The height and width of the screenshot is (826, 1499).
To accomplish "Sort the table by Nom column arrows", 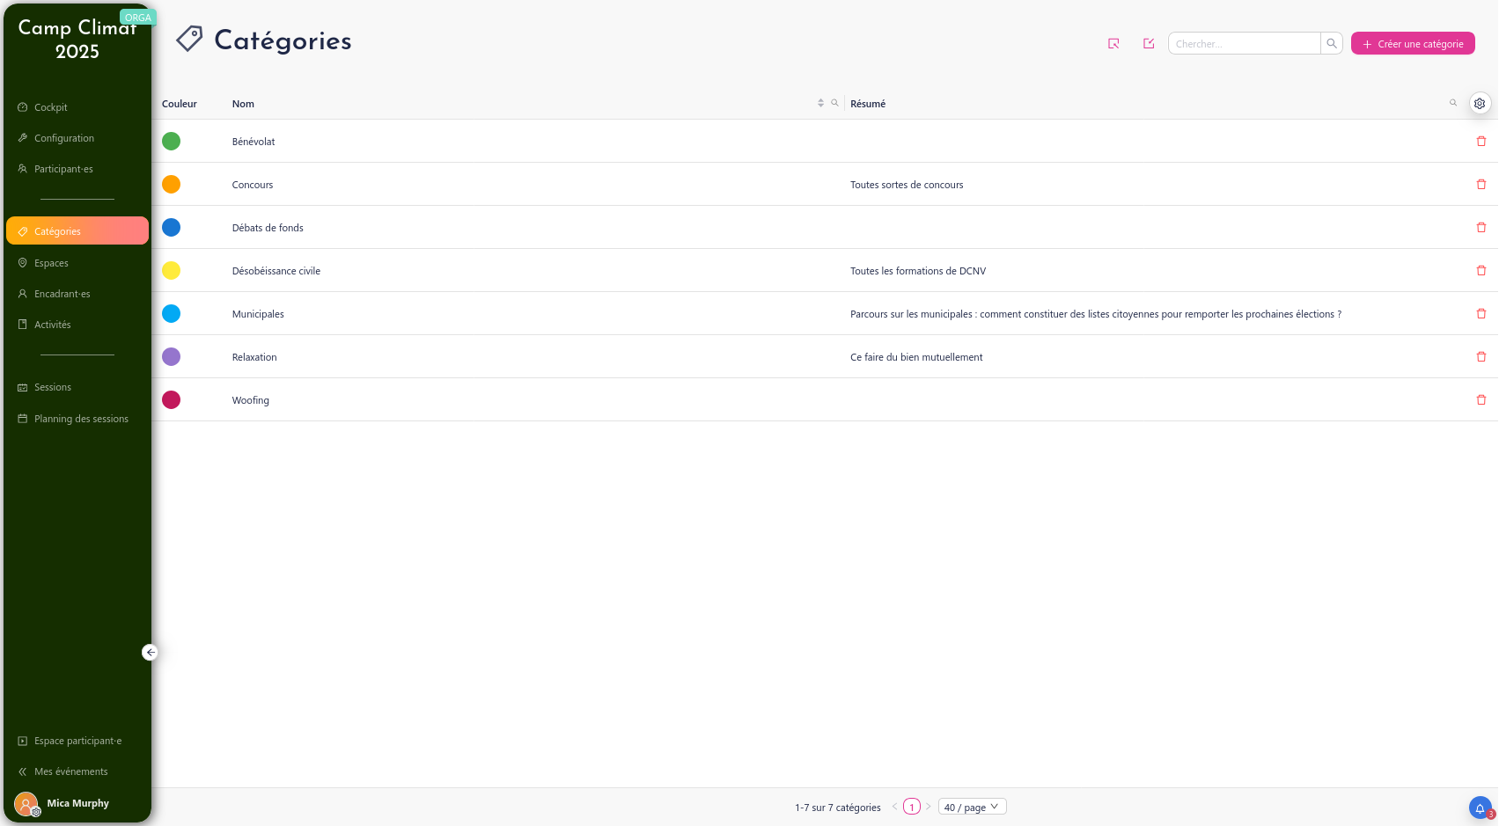I will pos(820,104).
